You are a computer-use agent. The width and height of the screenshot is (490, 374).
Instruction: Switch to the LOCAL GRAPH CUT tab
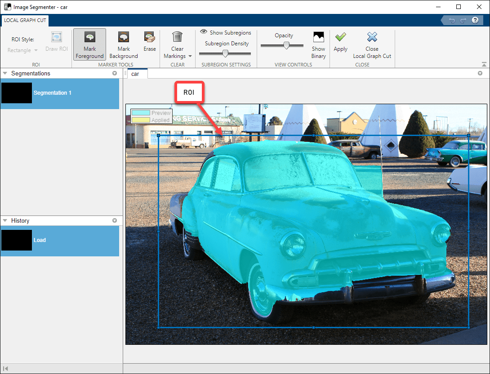click(25, 20)
